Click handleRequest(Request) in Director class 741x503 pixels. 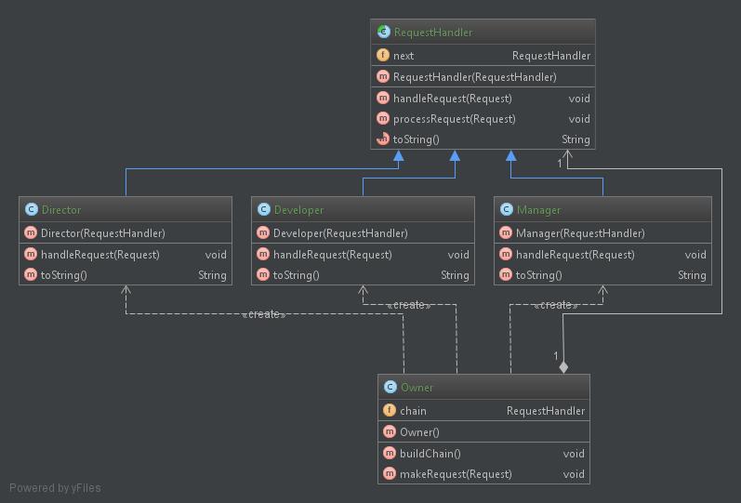click(x=99, y=255)
